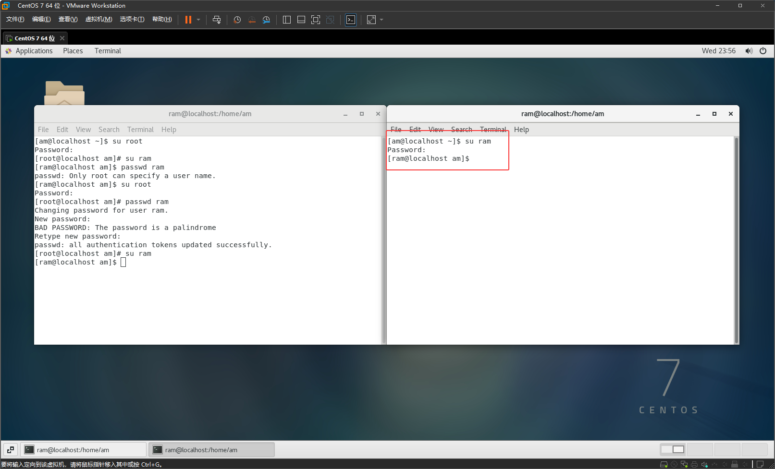Click the left terminal prompt cursor line
The image size is (775, 469).
[80, 262]
